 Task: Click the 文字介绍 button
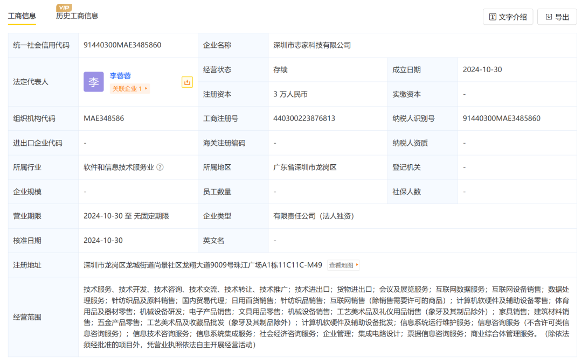[508, 17]
